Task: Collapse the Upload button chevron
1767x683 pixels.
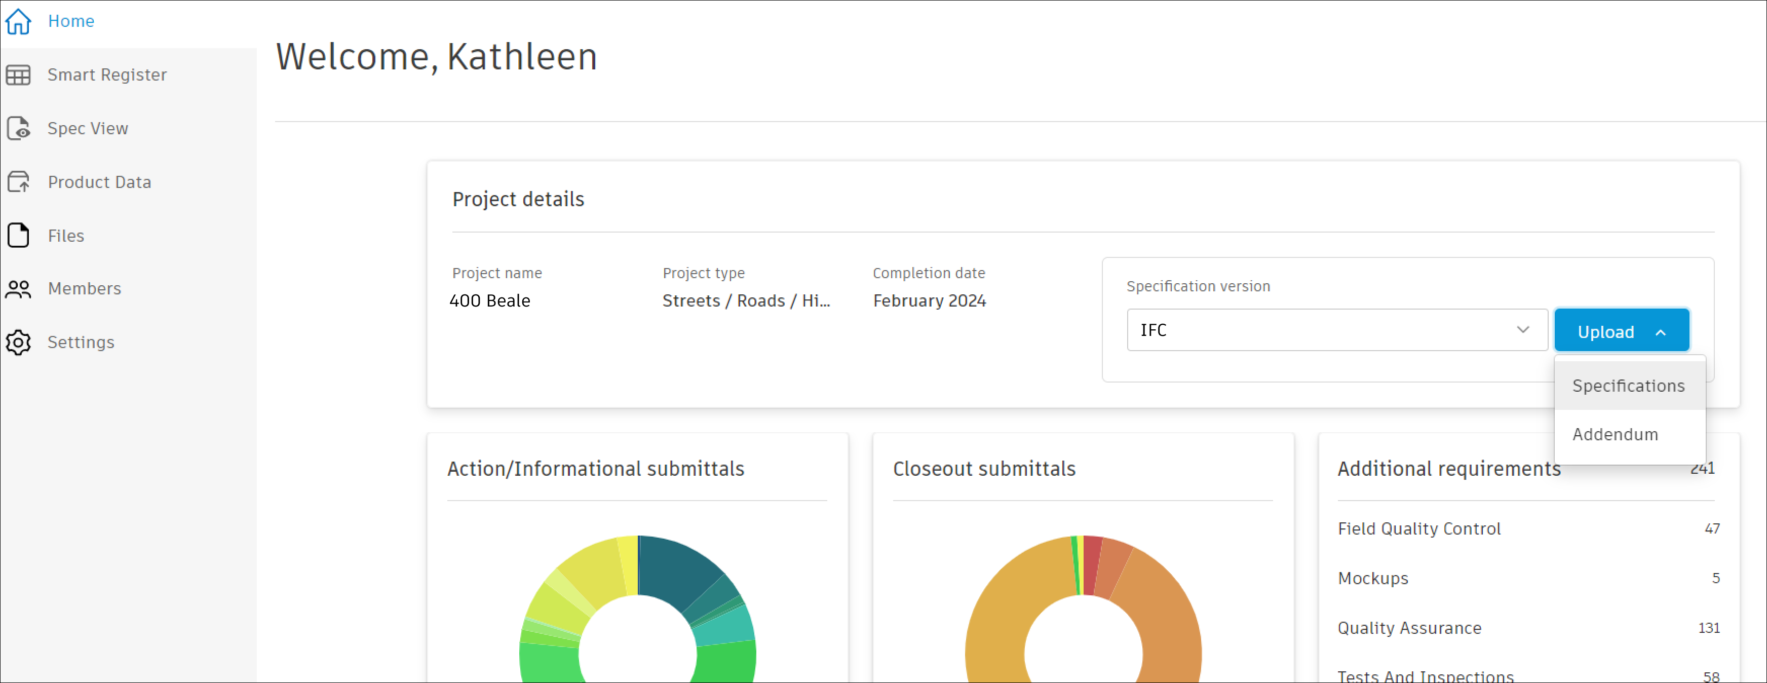Action: [1661, 332]
